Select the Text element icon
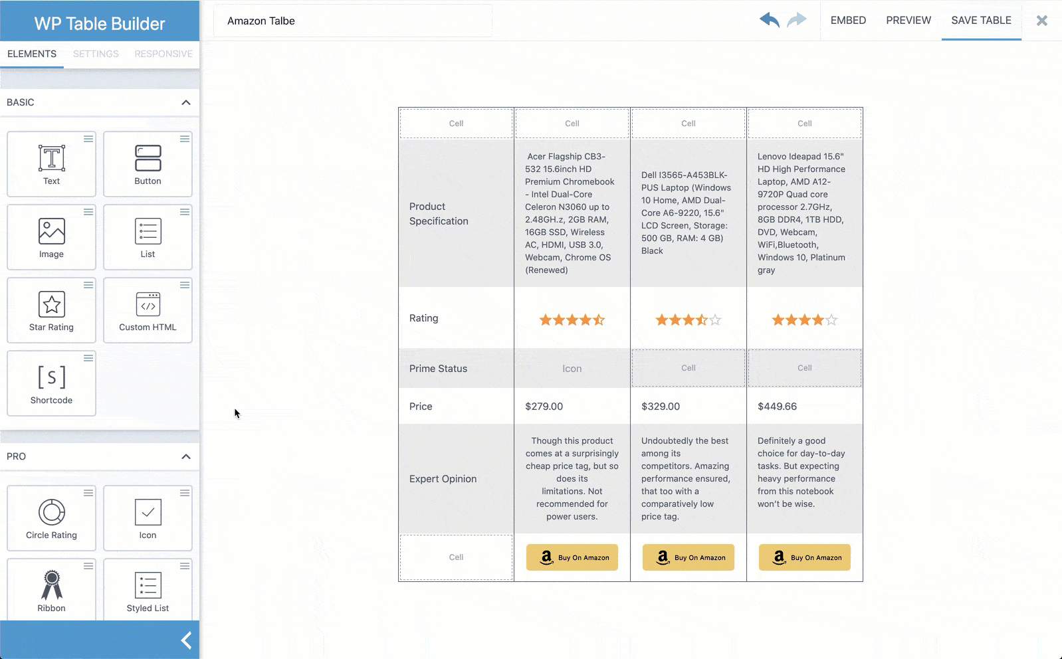 click(x=51, y=158)
